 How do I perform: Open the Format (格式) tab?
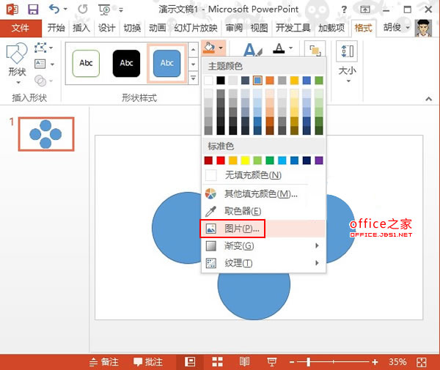click(364, 28)
